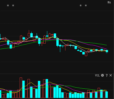Open the VOL indicator settings gear
114x99 pixels.
pyautogui.click(x=102, y=75)
